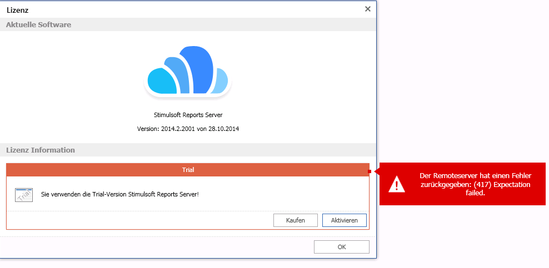
Task: Click the Remoteserver error message text
Action: (475, 184)
